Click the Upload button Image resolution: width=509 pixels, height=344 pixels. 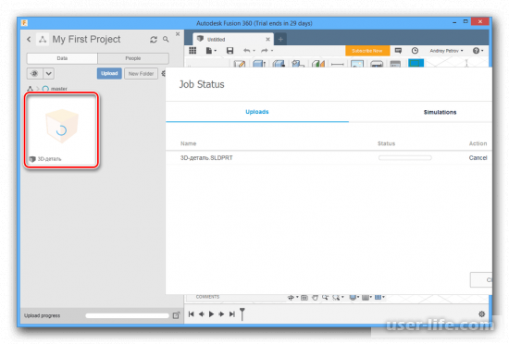coord(109,74)
